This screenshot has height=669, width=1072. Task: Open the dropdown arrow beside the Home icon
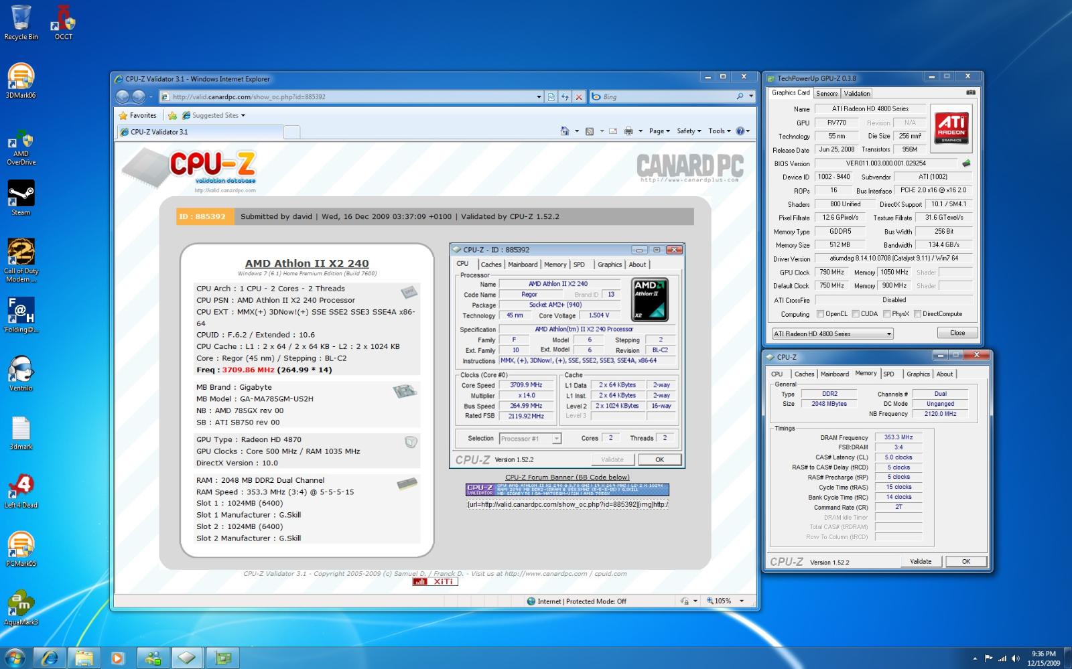pyautogui.click(x=577, y=131)
